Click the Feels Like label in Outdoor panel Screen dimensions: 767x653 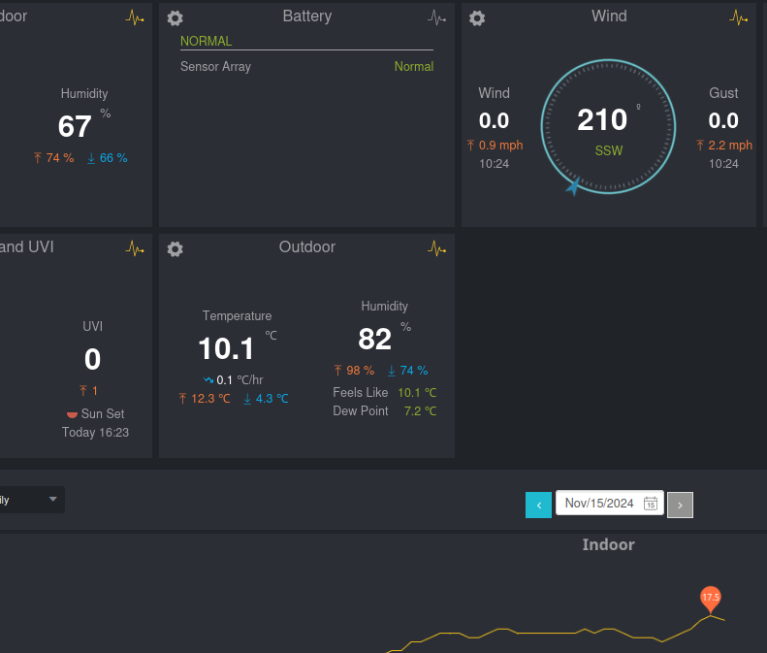[x=361, y=393]
